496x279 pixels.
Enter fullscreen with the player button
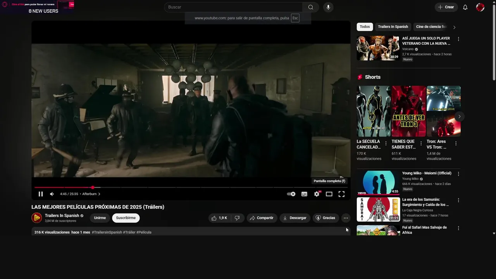341,194
